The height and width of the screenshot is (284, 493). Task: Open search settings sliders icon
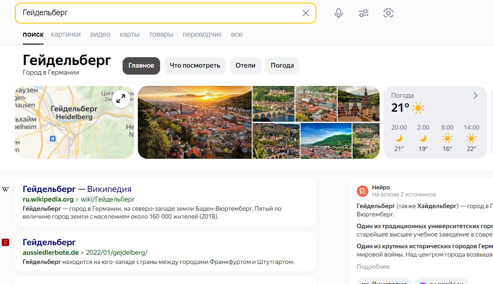pos(363,13)
